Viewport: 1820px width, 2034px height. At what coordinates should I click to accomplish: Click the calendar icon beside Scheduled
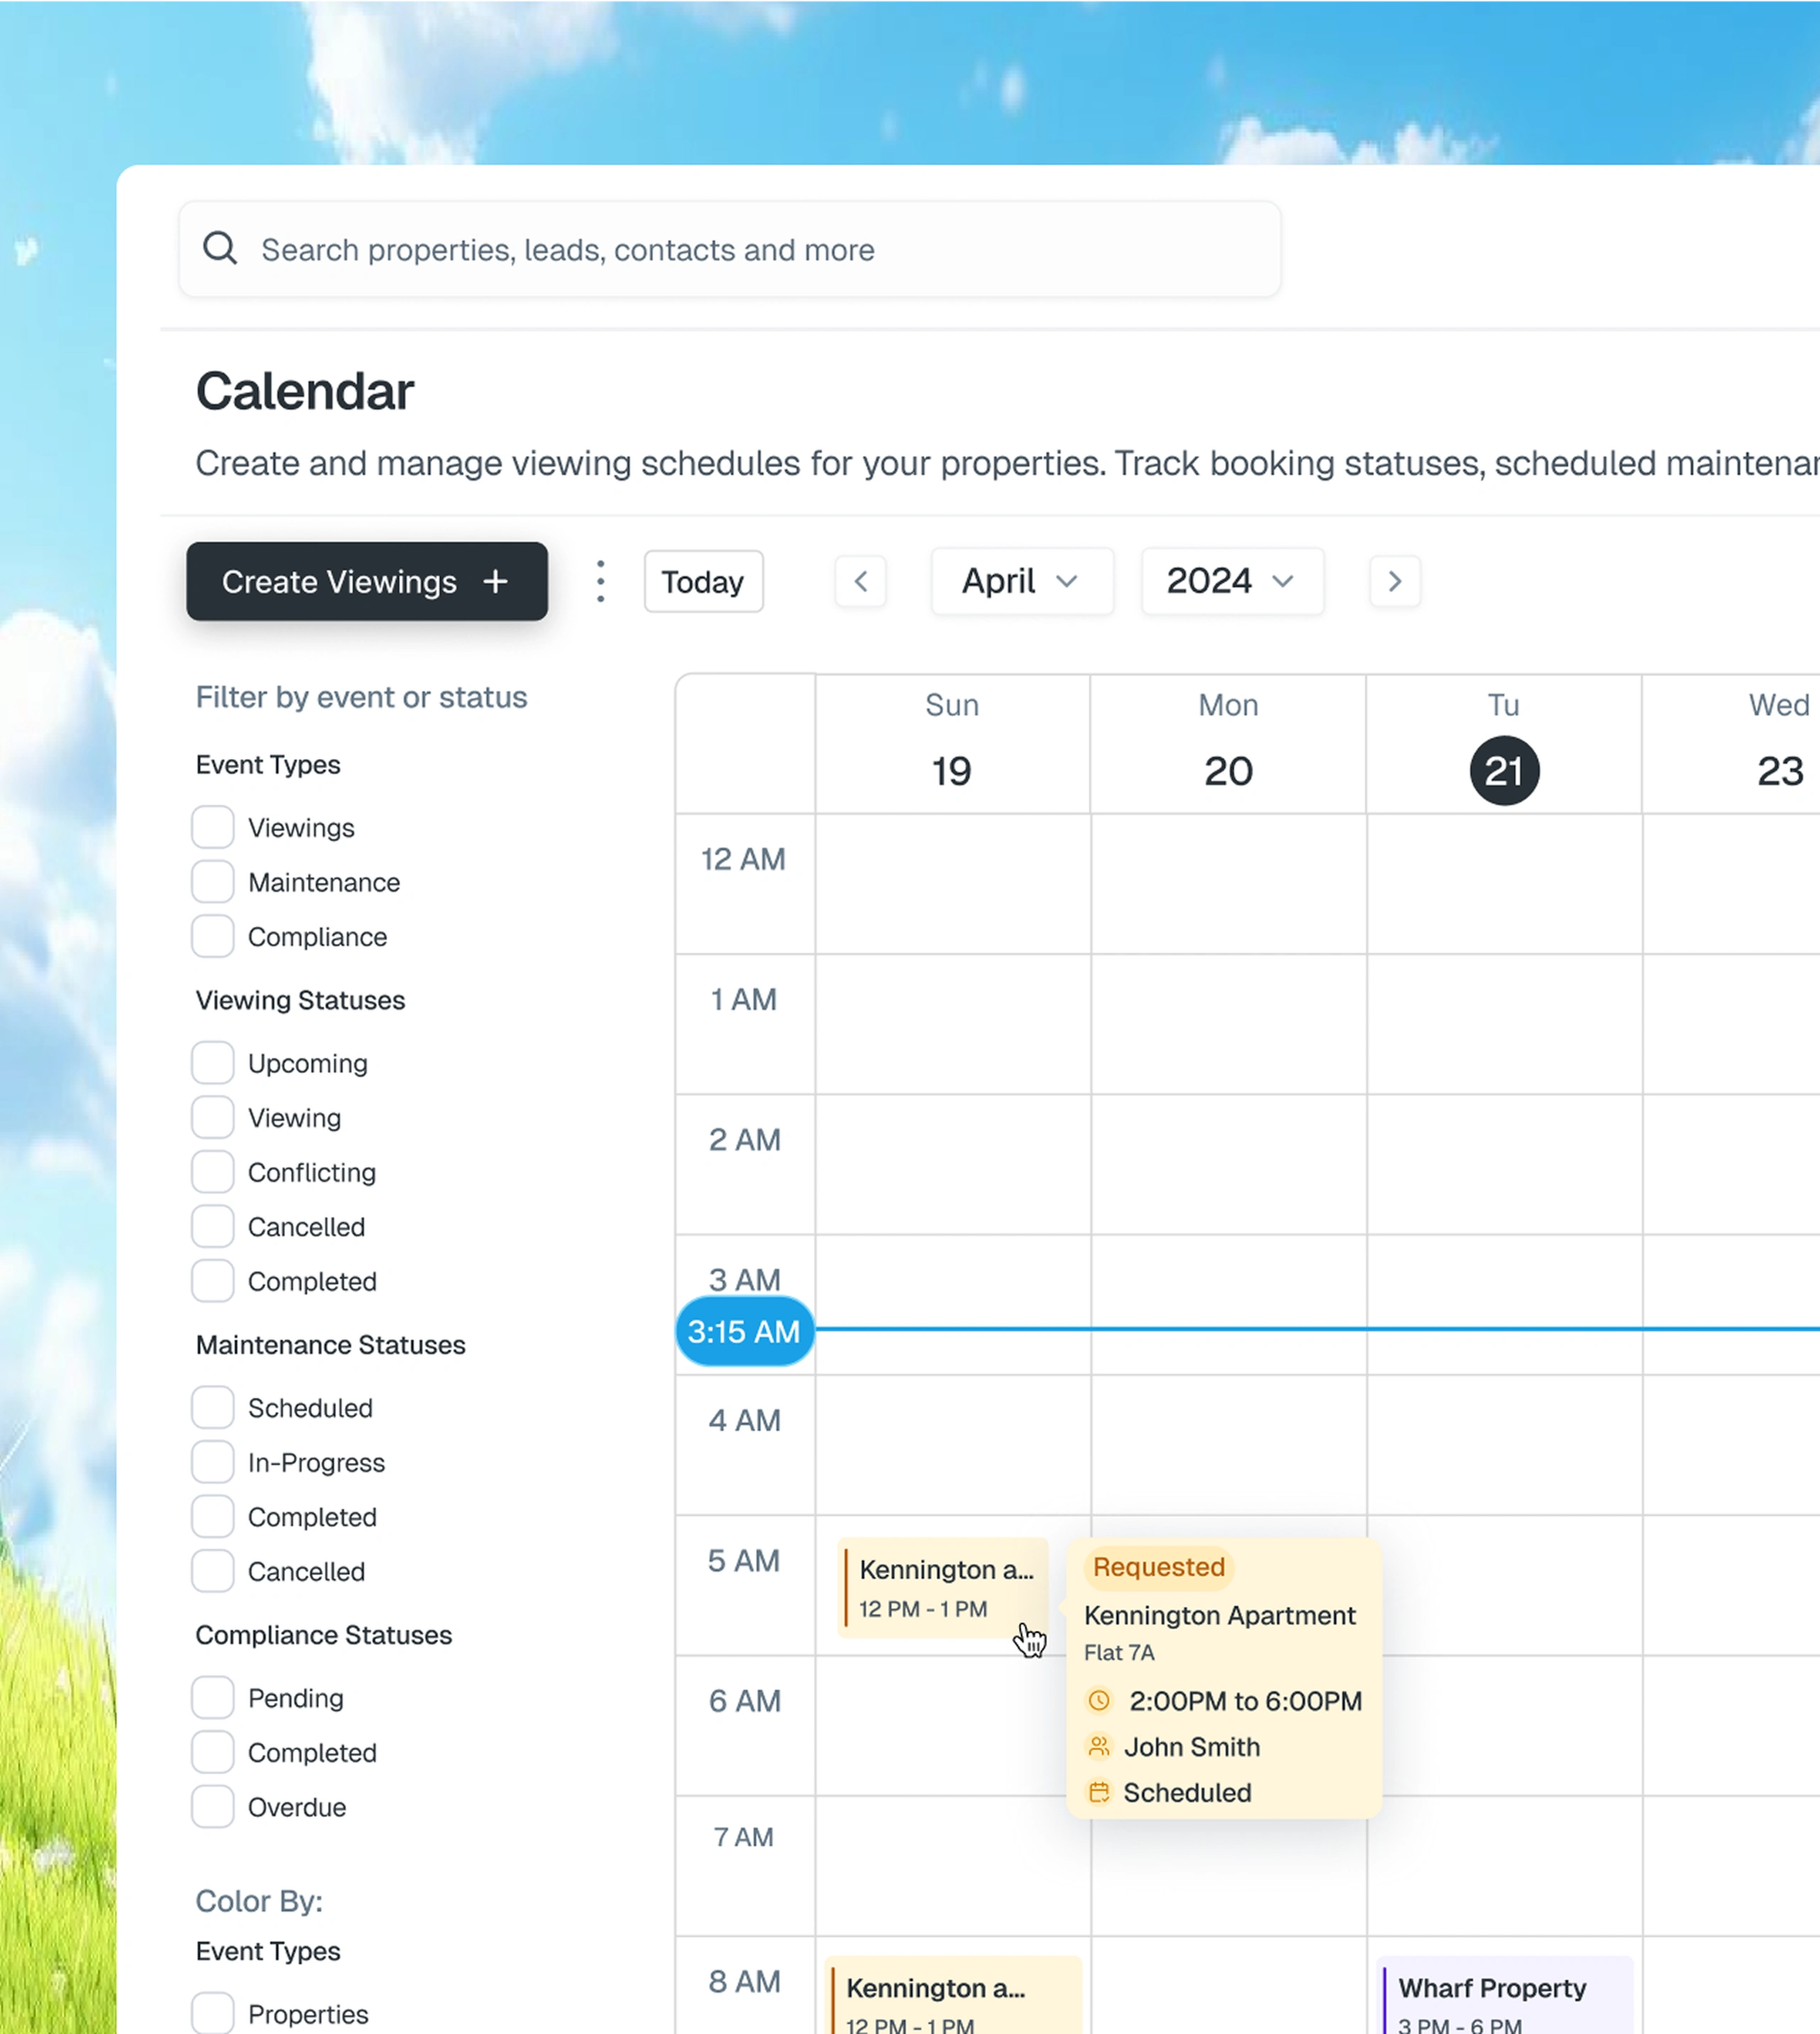(1099, 1792)
